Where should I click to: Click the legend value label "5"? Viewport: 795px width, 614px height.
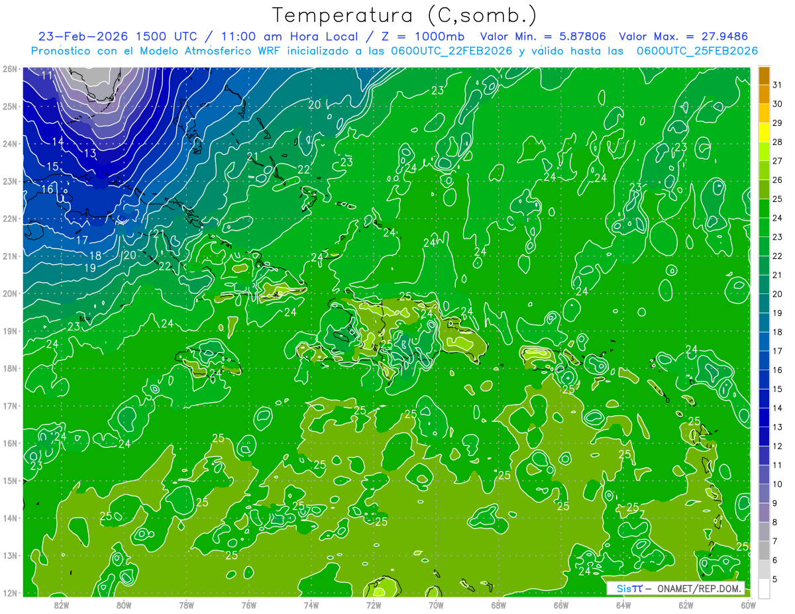tap(776, 580)
